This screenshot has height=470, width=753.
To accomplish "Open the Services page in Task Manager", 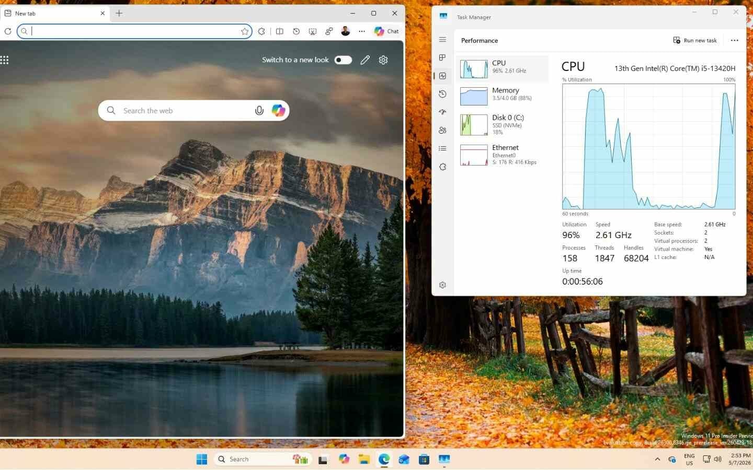I will pyautogui.click(x=442, y=167).
